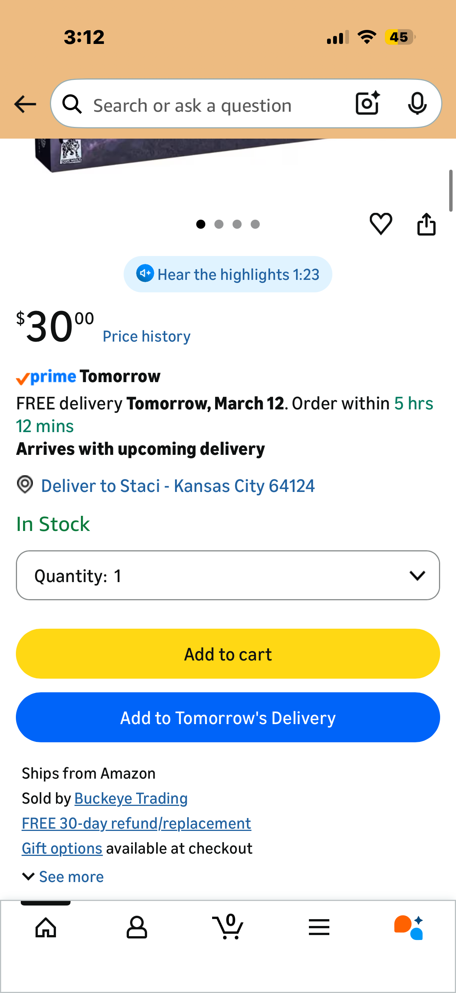
Task: Launch the Rufus AI assistant icon
Action: point(409,927)
